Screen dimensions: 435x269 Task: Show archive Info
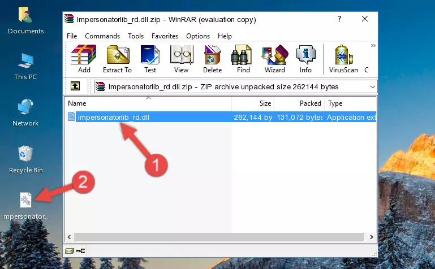click(305, 59)
